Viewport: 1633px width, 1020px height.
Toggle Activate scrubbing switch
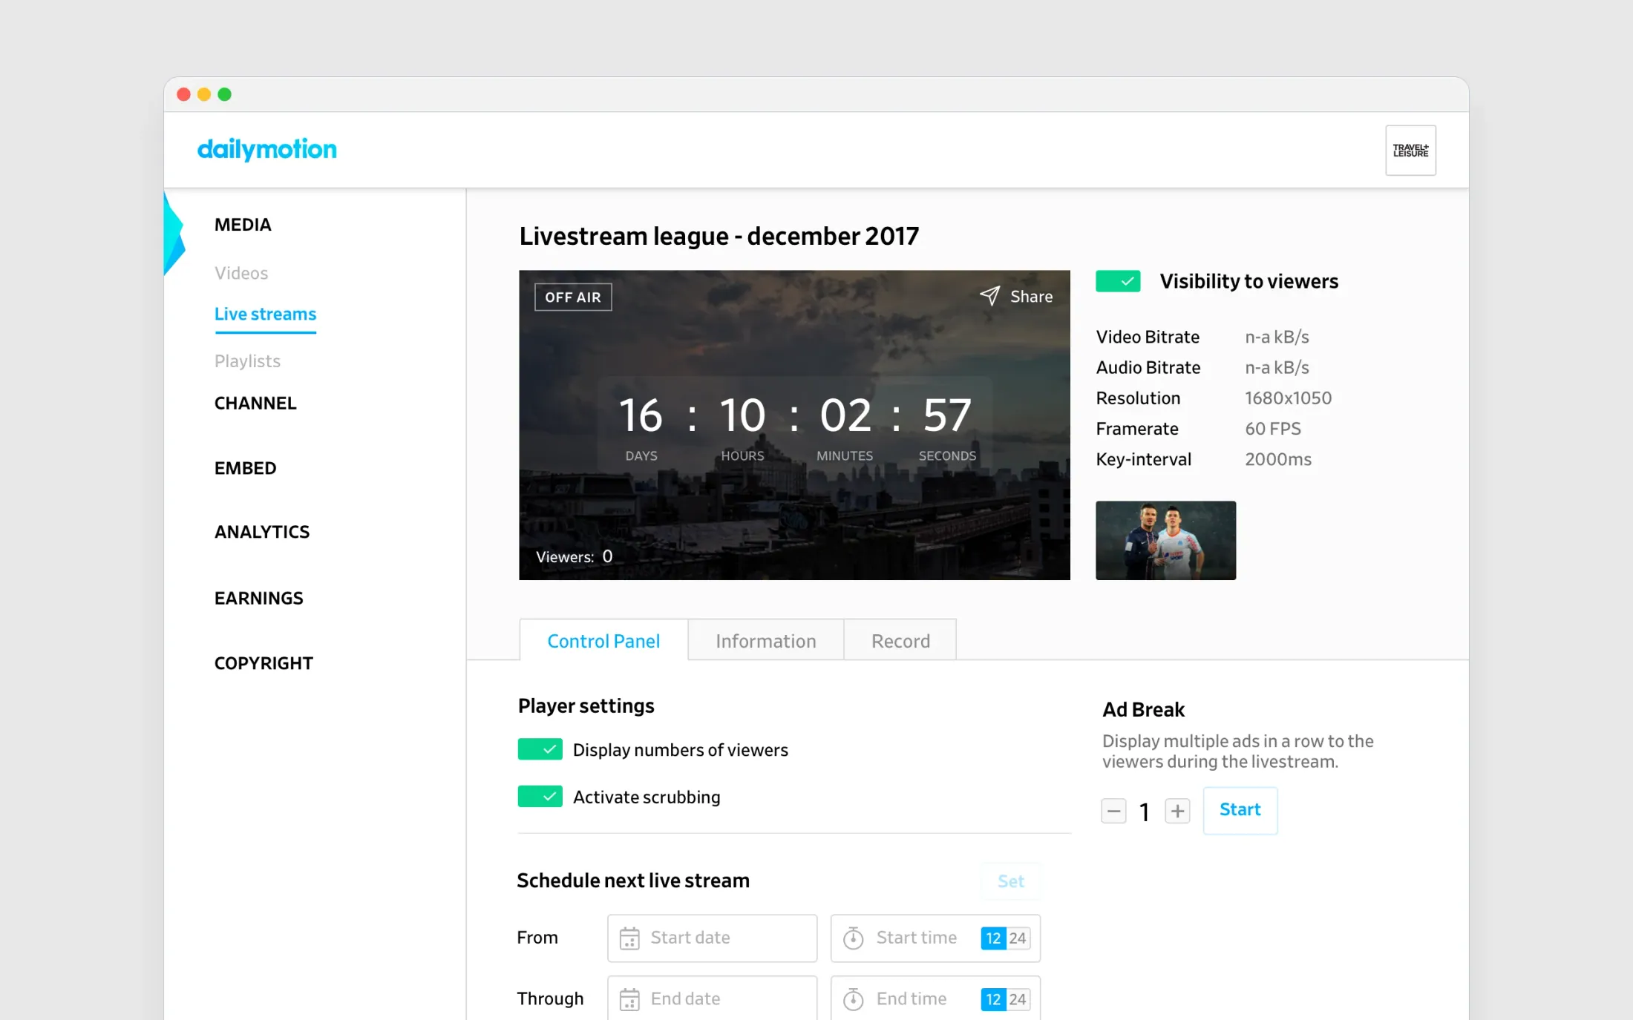click(540, 797)
